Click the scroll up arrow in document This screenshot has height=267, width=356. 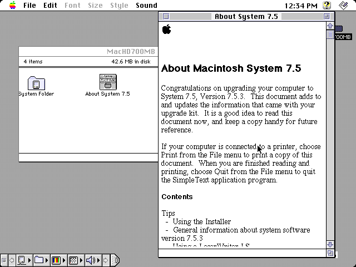coord(330,26)
